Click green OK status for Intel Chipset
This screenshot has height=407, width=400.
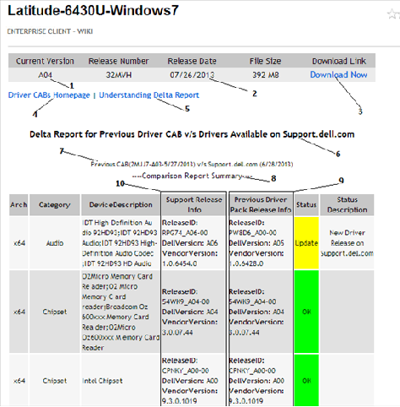(x=306, y=381)
